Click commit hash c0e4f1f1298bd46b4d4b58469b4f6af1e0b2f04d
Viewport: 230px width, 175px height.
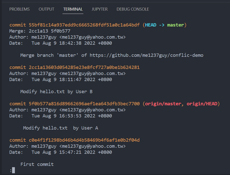click(84, 140)
